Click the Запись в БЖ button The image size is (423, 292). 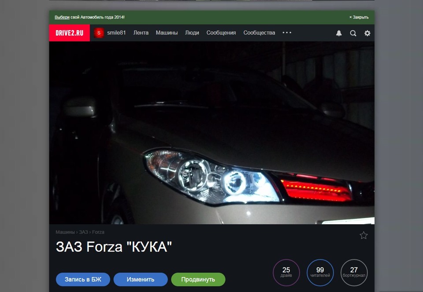[82, 279]
